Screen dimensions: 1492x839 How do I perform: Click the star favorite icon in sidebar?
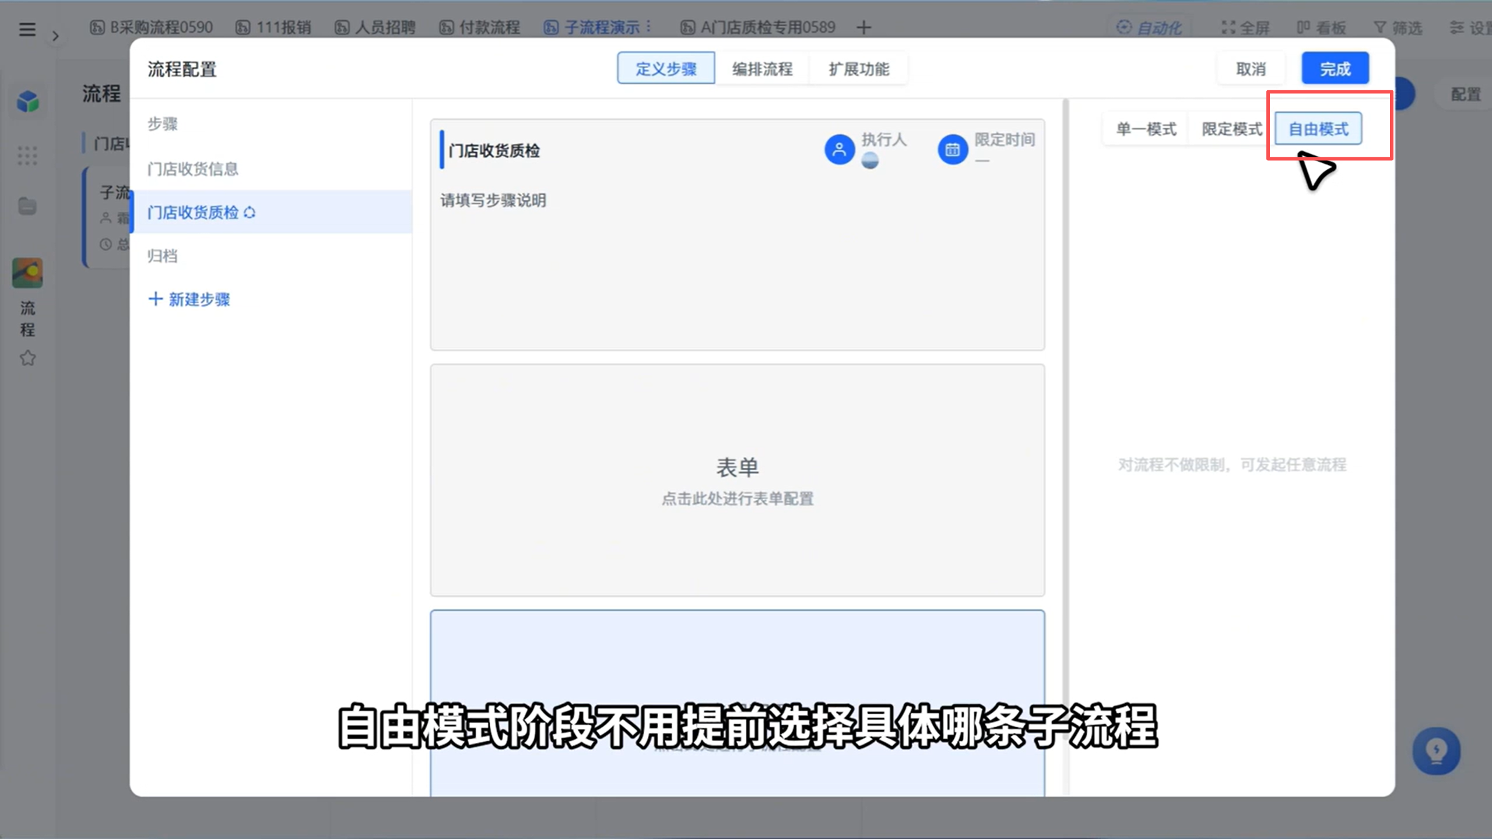coord(27,358)
